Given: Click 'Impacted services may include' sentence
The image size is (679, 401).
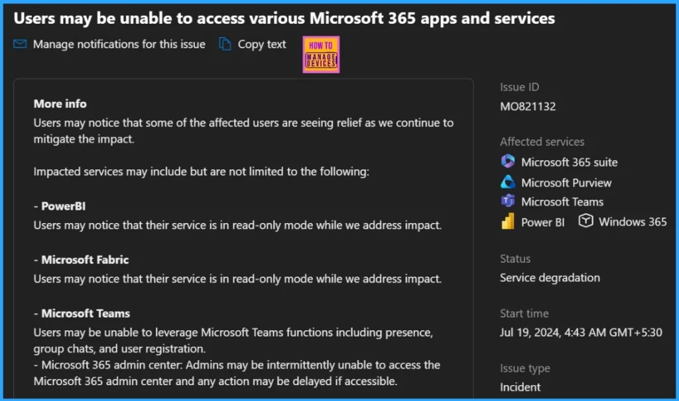Looking at the screenshot, I should click(x=202, y=171).
